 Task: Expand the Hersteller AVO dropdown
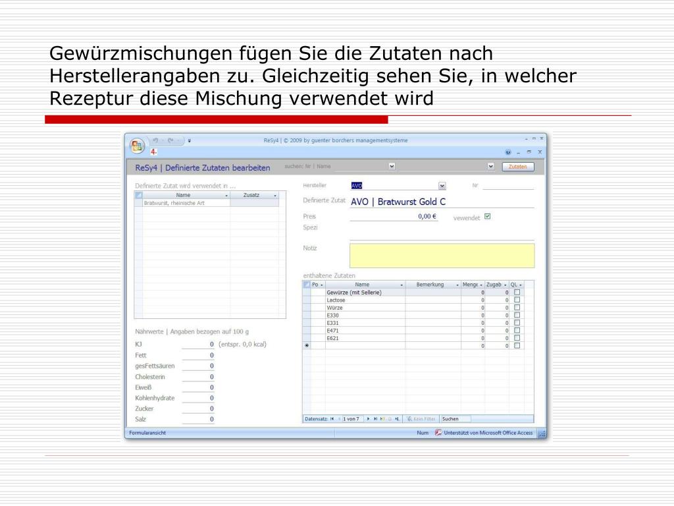(442, 186)
